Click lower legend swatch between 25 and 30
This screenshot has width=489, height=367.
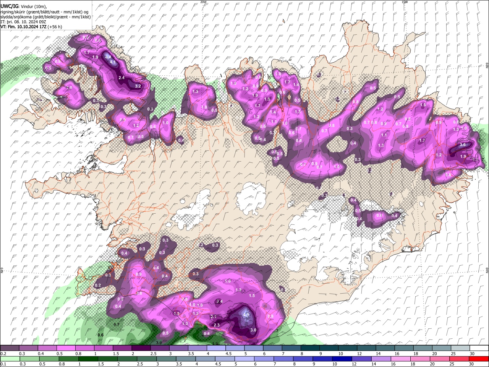[460, 359]
